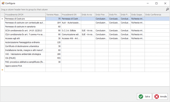
Task: Select the 'Approvazione PUA' cell
Action: (25, 66)
